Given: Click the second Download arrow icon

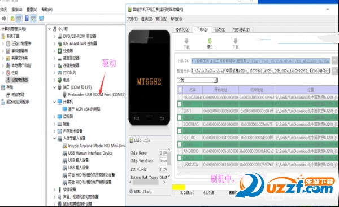Looking at the screenshot, I should [236, 41].
